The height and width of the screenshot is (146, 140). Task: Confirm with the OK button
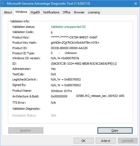(x=84, y=141)
